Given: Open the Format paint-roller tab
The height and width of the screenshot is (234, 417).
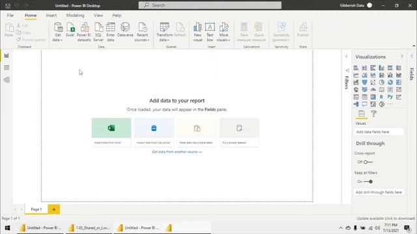Looking at the screenshot, I should coord(373,114).
